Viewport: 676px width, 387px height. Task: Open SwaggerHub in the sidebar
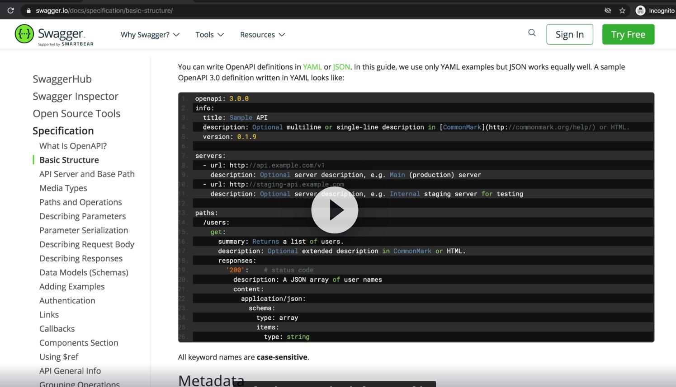62,79
